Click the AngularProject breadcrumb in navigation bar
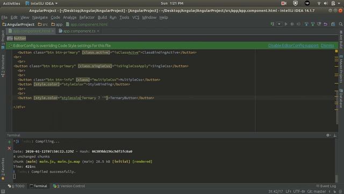This screenshot has height=194, width=344. tap(18, 24)
